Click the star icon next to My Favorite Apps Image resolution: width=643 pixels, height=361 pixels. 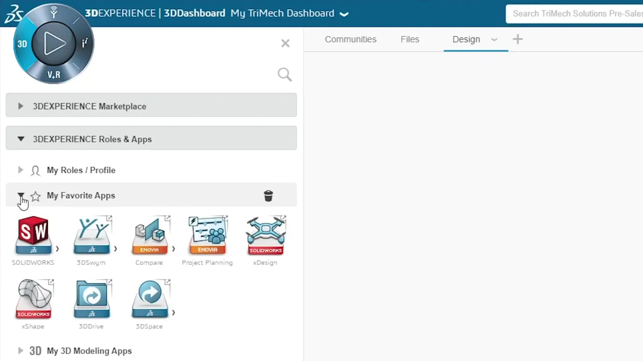point(36,196)
